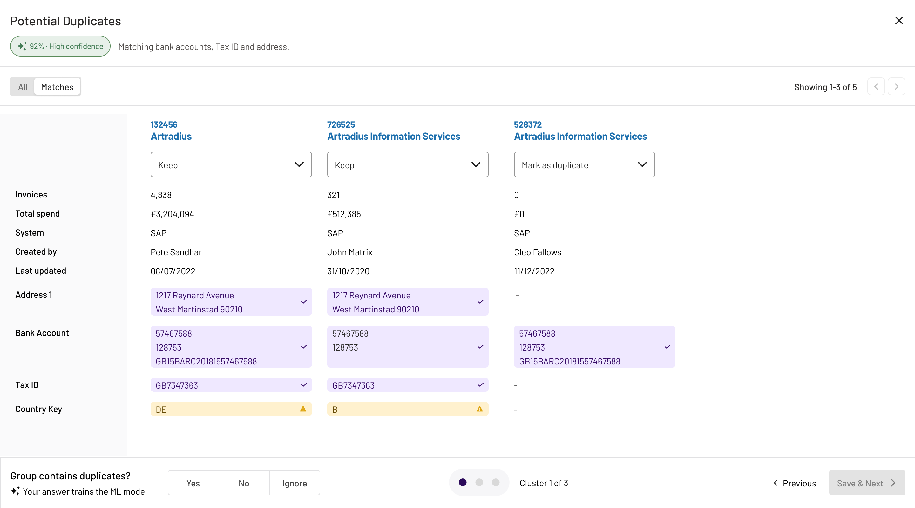This screenshot has height=508, width=915.
Task: Click checkmark on Artradius 132456 address
Action: point(304,302)
